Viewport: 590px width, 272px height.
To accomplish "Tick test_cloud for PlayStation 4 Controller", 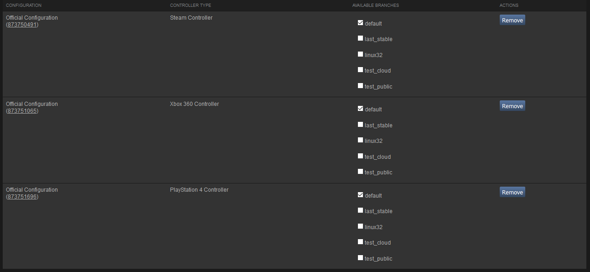I will (361, 242).
